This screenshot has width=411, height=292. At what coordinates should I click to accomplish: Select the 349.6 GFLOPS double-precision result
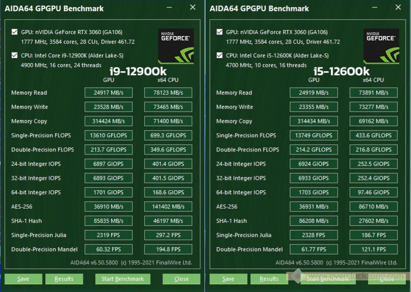point(168,150)
